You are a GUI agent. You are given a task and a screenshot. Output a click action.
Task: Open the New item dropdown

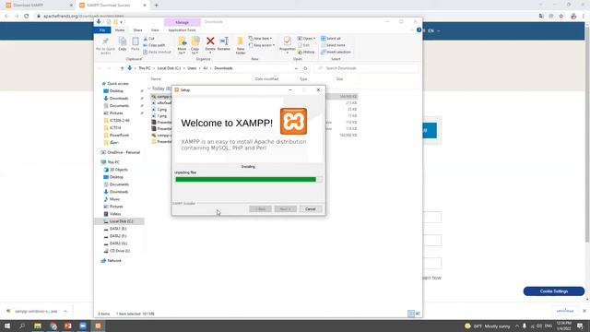tap(260, 39)
